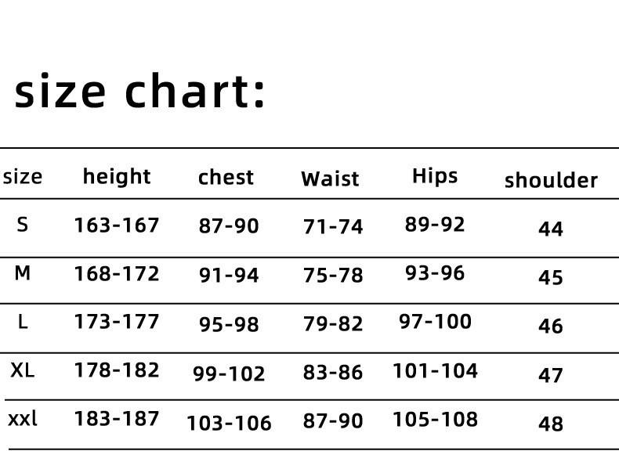Click the xxl size row label

23,418
